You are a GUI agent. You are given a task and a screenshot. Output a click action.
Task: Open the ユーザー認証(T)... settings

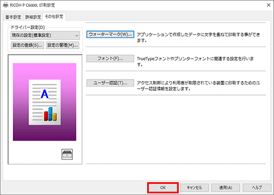(x=110, y=83)
